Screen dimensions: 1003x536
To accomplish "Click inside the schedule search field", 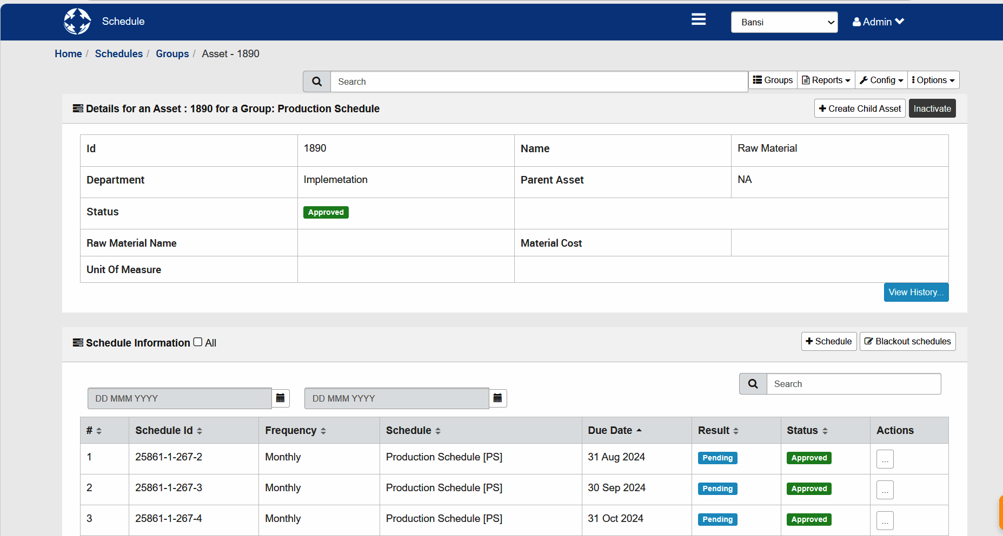I will tap(853, 383).
